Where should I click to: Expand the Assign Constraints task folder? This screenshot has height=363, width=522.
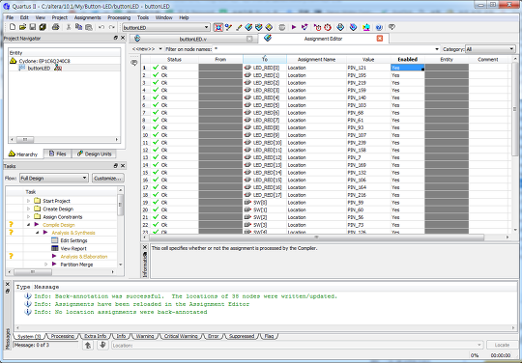pos(28,216)
